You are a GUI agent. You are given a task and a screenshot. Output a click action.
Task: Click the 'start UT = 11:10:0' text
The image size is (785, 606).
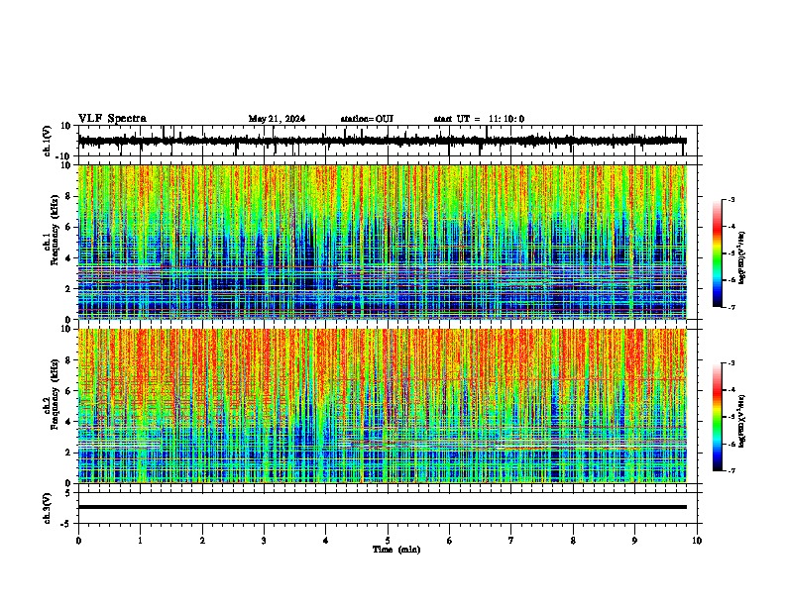click(479, 119)
